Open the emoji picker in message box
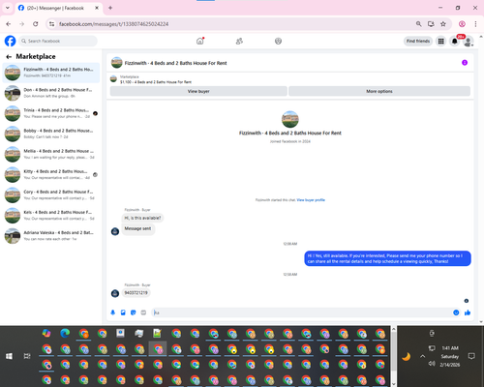The height and width of the screenshot is (387, 484). (456, 313)
